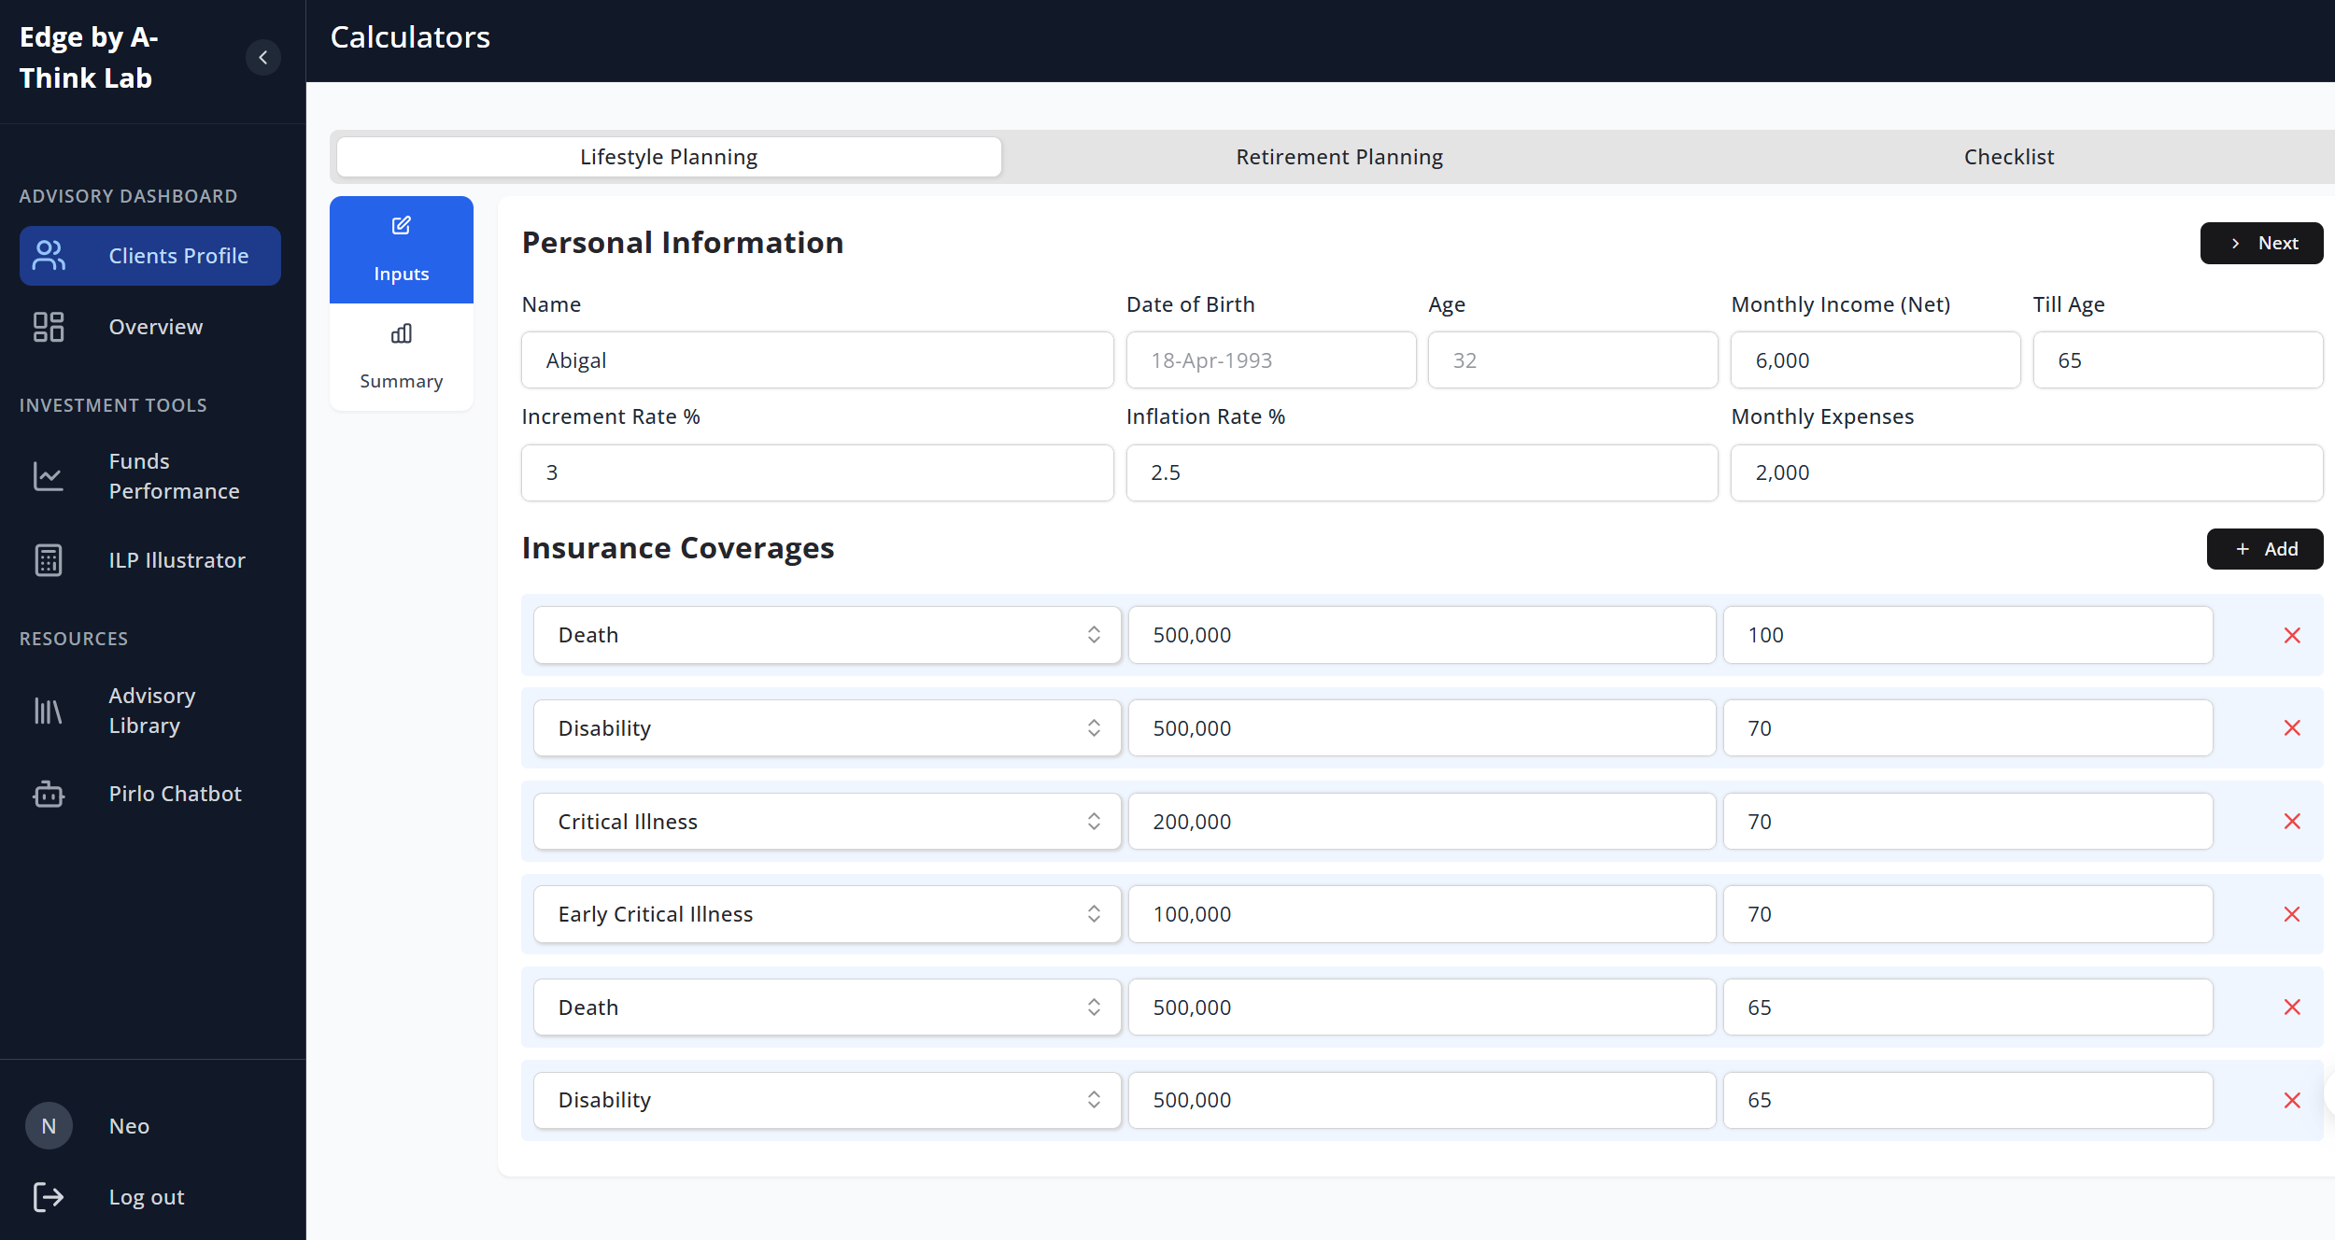Viewport: 2335px width, 1240px height.
Task: Click the Monthly Expenses input field
Action: click(2026, 472)
